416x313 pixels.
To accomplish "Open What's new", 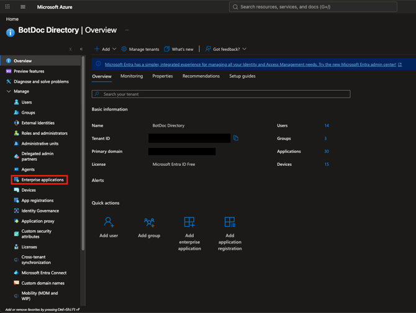I will pos(179,49).
